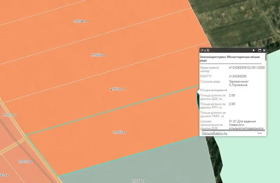Click the "Кадастровий номер" field label
Screen dimensions: 280x183
(x=209, y=69)
